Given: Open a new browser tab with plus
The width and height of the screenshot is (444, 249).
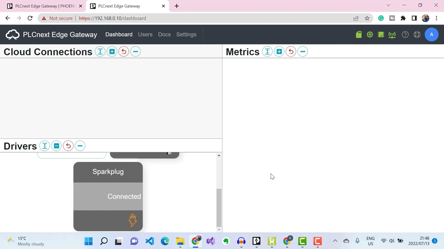Looking at the screenshot, I should pyautogui.click(x=177, y=6).
